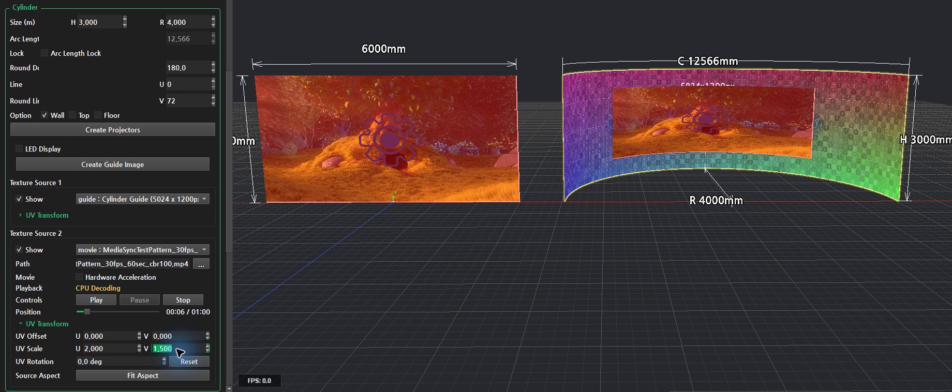Viewport: 952px width, 392px height.
Task: Click the '00:06 / 01:00' time readout
Action: (188, 312)
